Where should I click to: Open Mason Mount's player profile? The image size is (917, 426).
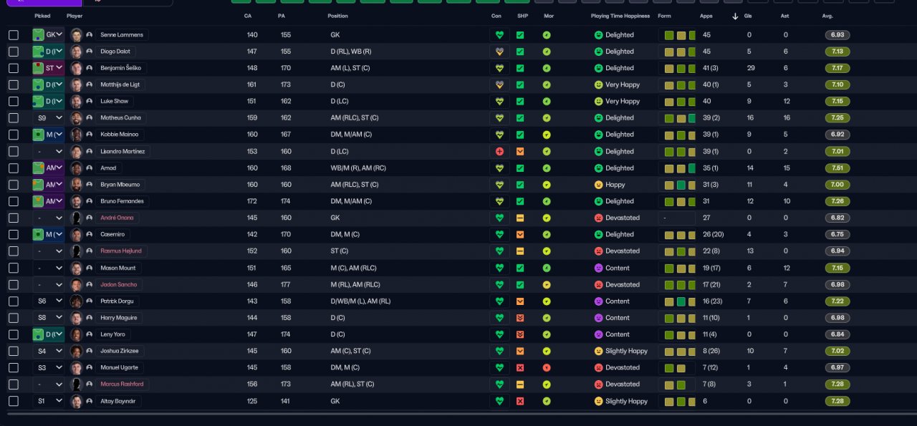point(119,268)
